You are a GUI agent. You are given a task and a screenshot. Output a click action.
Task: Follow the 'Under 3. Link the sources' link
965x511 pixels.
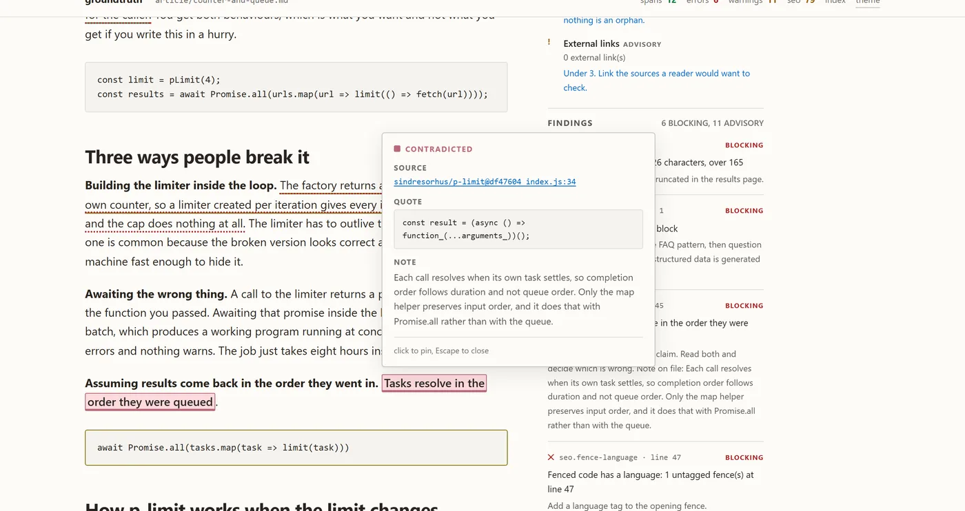[656, 81]
